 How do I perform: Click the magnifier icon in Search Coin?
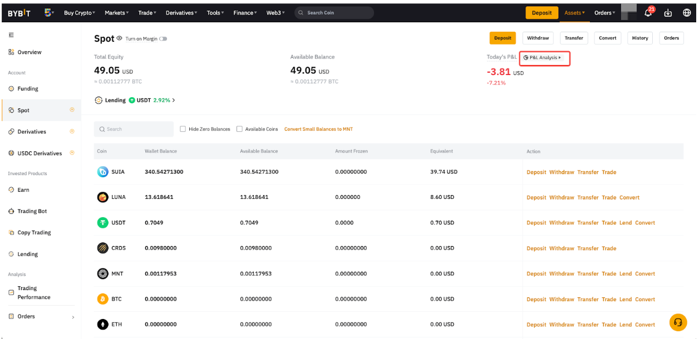301,13
